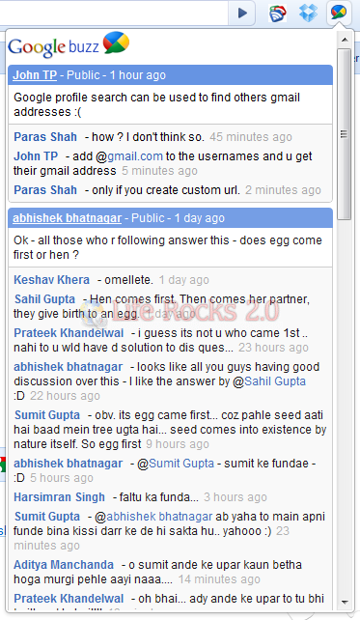The image size is (360, 620).
Task: Open Prateek Khandelwal's profile from first comment
Action: pos(69,333)
